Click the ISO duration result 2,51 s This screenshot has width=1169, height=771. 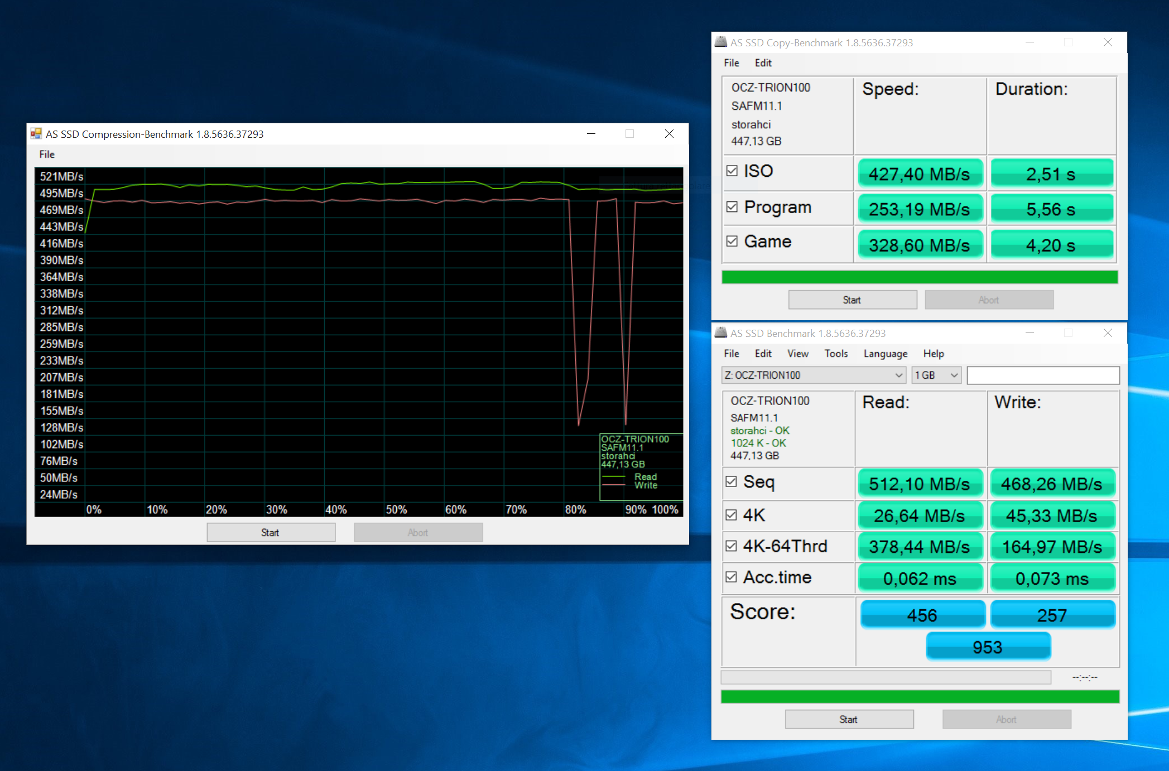[1051, 174]
